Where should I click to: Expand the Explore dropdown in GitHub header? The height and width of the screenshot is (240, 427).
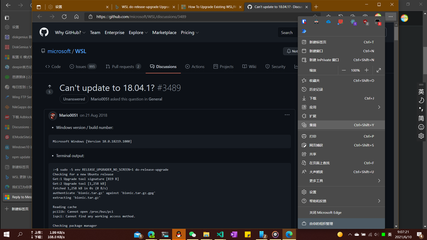tap(138, 32)
